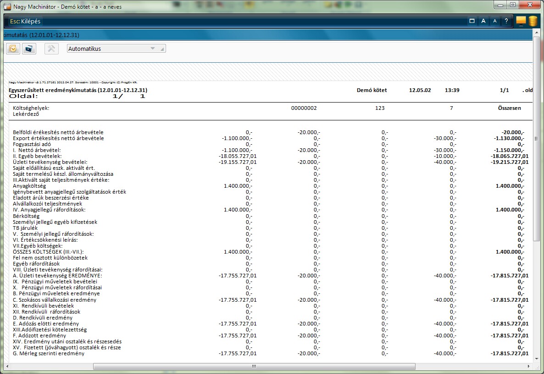
Task: Click the Nagy Machinátor title bar icon
Action: 7,7
